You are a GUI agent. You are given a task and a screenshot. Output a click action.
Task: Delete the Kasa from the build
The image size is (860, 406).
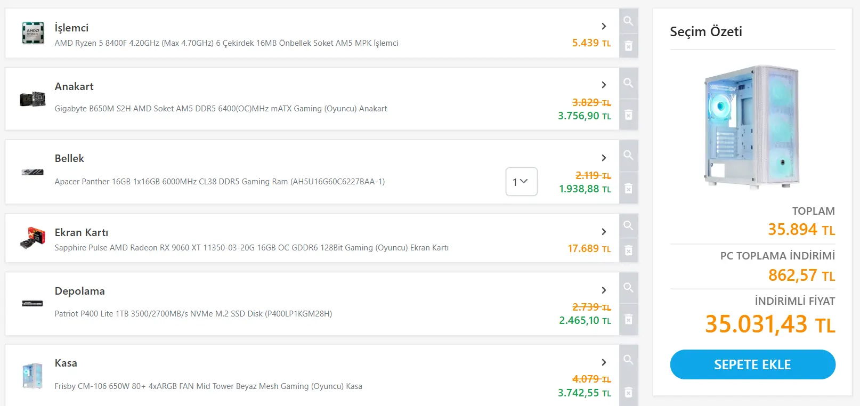tap(629, 392)
